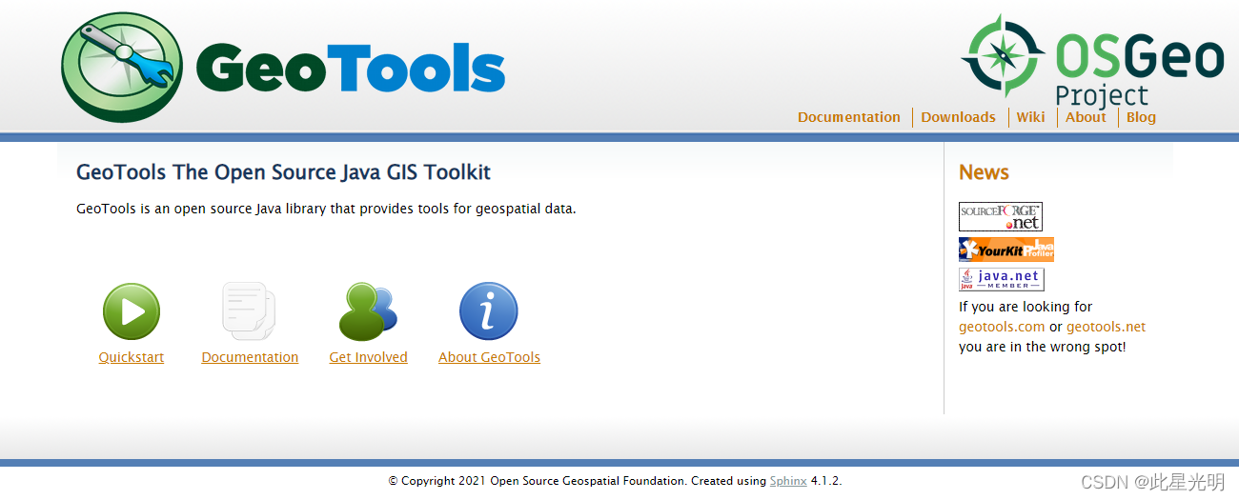1239x500 pixels.
Task: Open Documentation in the top navigation
Action: tap(849, 117)
